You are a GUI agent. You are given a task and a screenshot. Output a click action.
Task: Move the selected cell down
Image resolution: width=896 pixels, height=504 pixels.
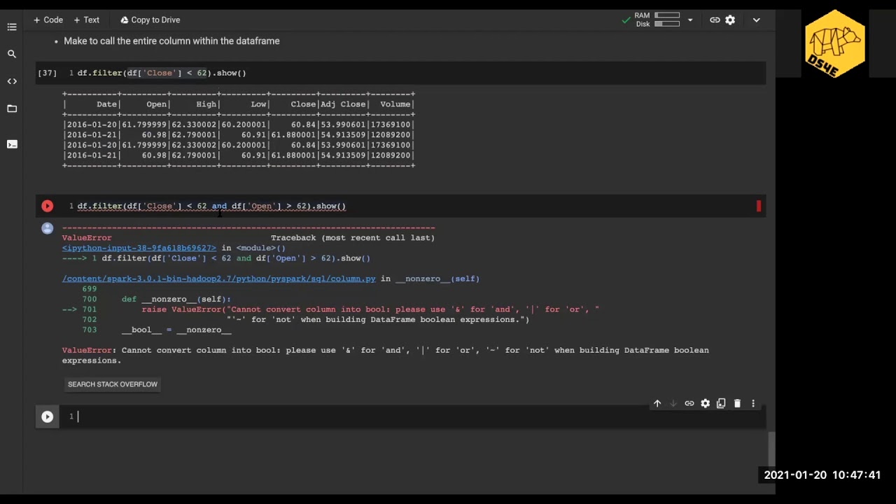[x=673, y=403]
